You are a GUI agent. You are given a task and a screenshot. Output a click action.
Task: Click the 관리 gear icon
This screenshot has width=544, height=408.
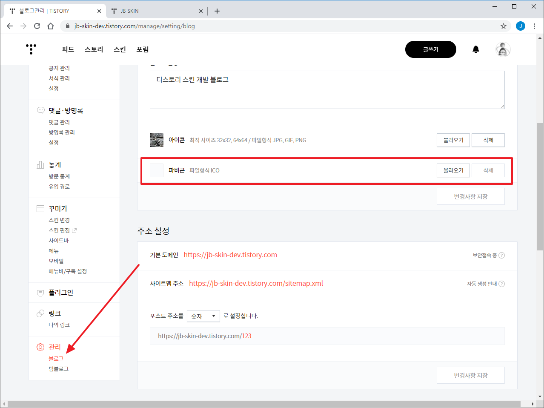(40, 347)
